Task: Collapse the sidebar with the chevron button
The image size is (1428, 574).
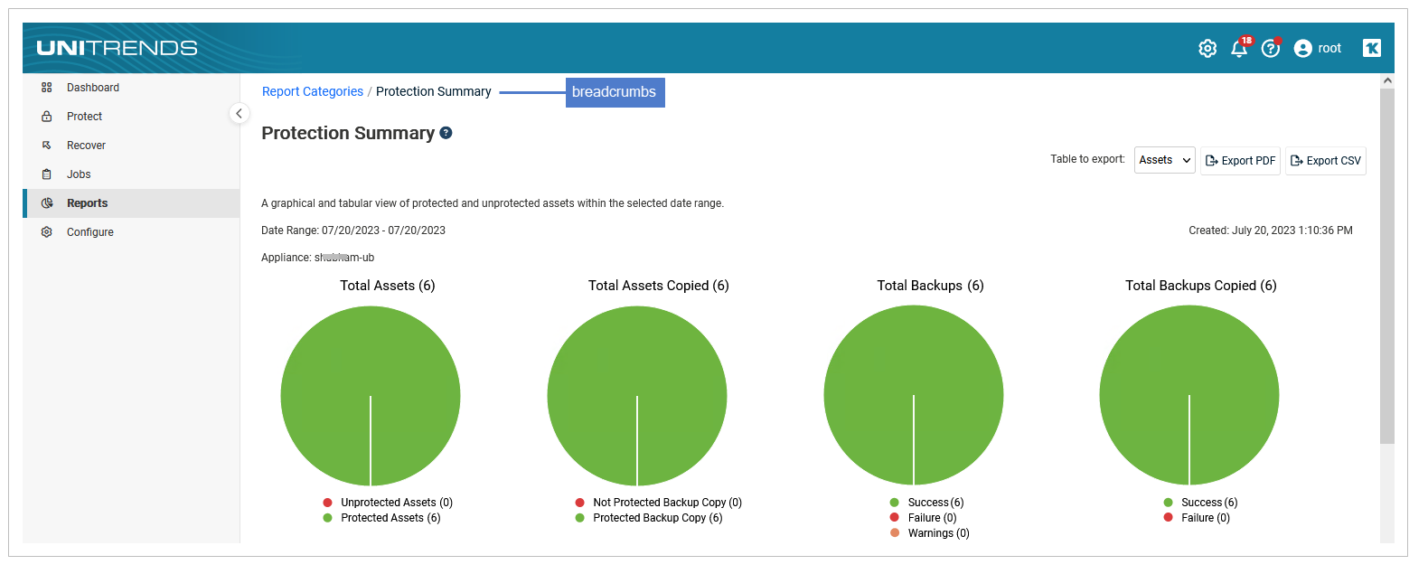Action: (x=239, y=113)
